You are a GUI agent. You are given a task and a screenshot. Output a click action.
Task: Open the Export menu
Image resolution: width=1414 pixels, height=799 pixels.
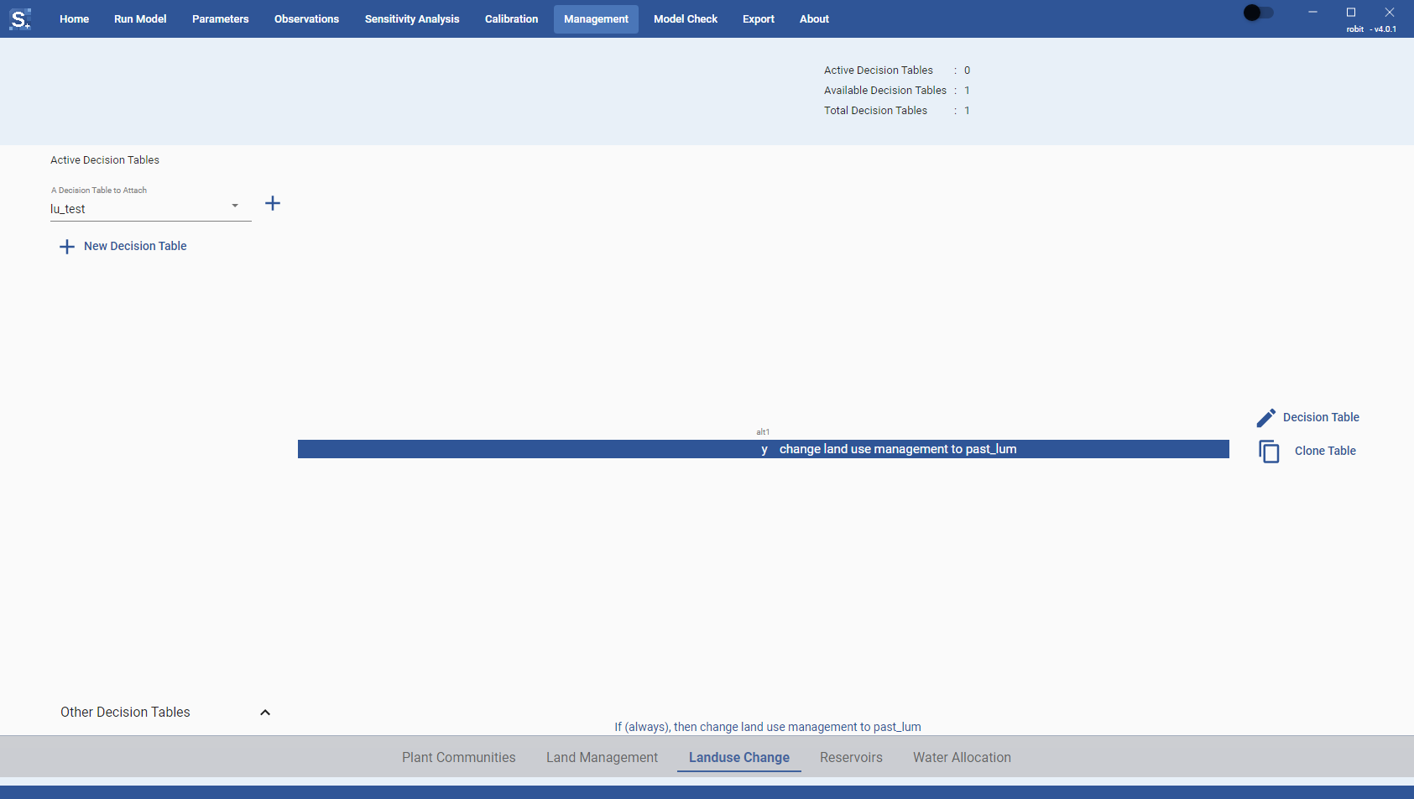(x=759, y=19)
